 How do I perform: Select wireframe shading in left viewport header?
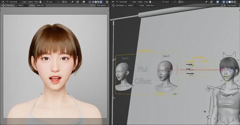(92, 2)
